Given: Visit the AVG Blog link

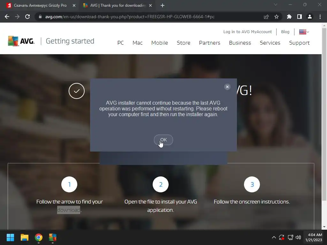Looking at the screenshot, I should tap(285, 32).
